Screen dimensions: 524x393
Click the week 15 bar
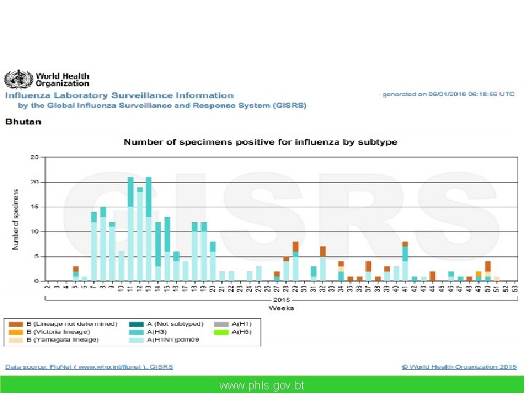pos(167,249)
